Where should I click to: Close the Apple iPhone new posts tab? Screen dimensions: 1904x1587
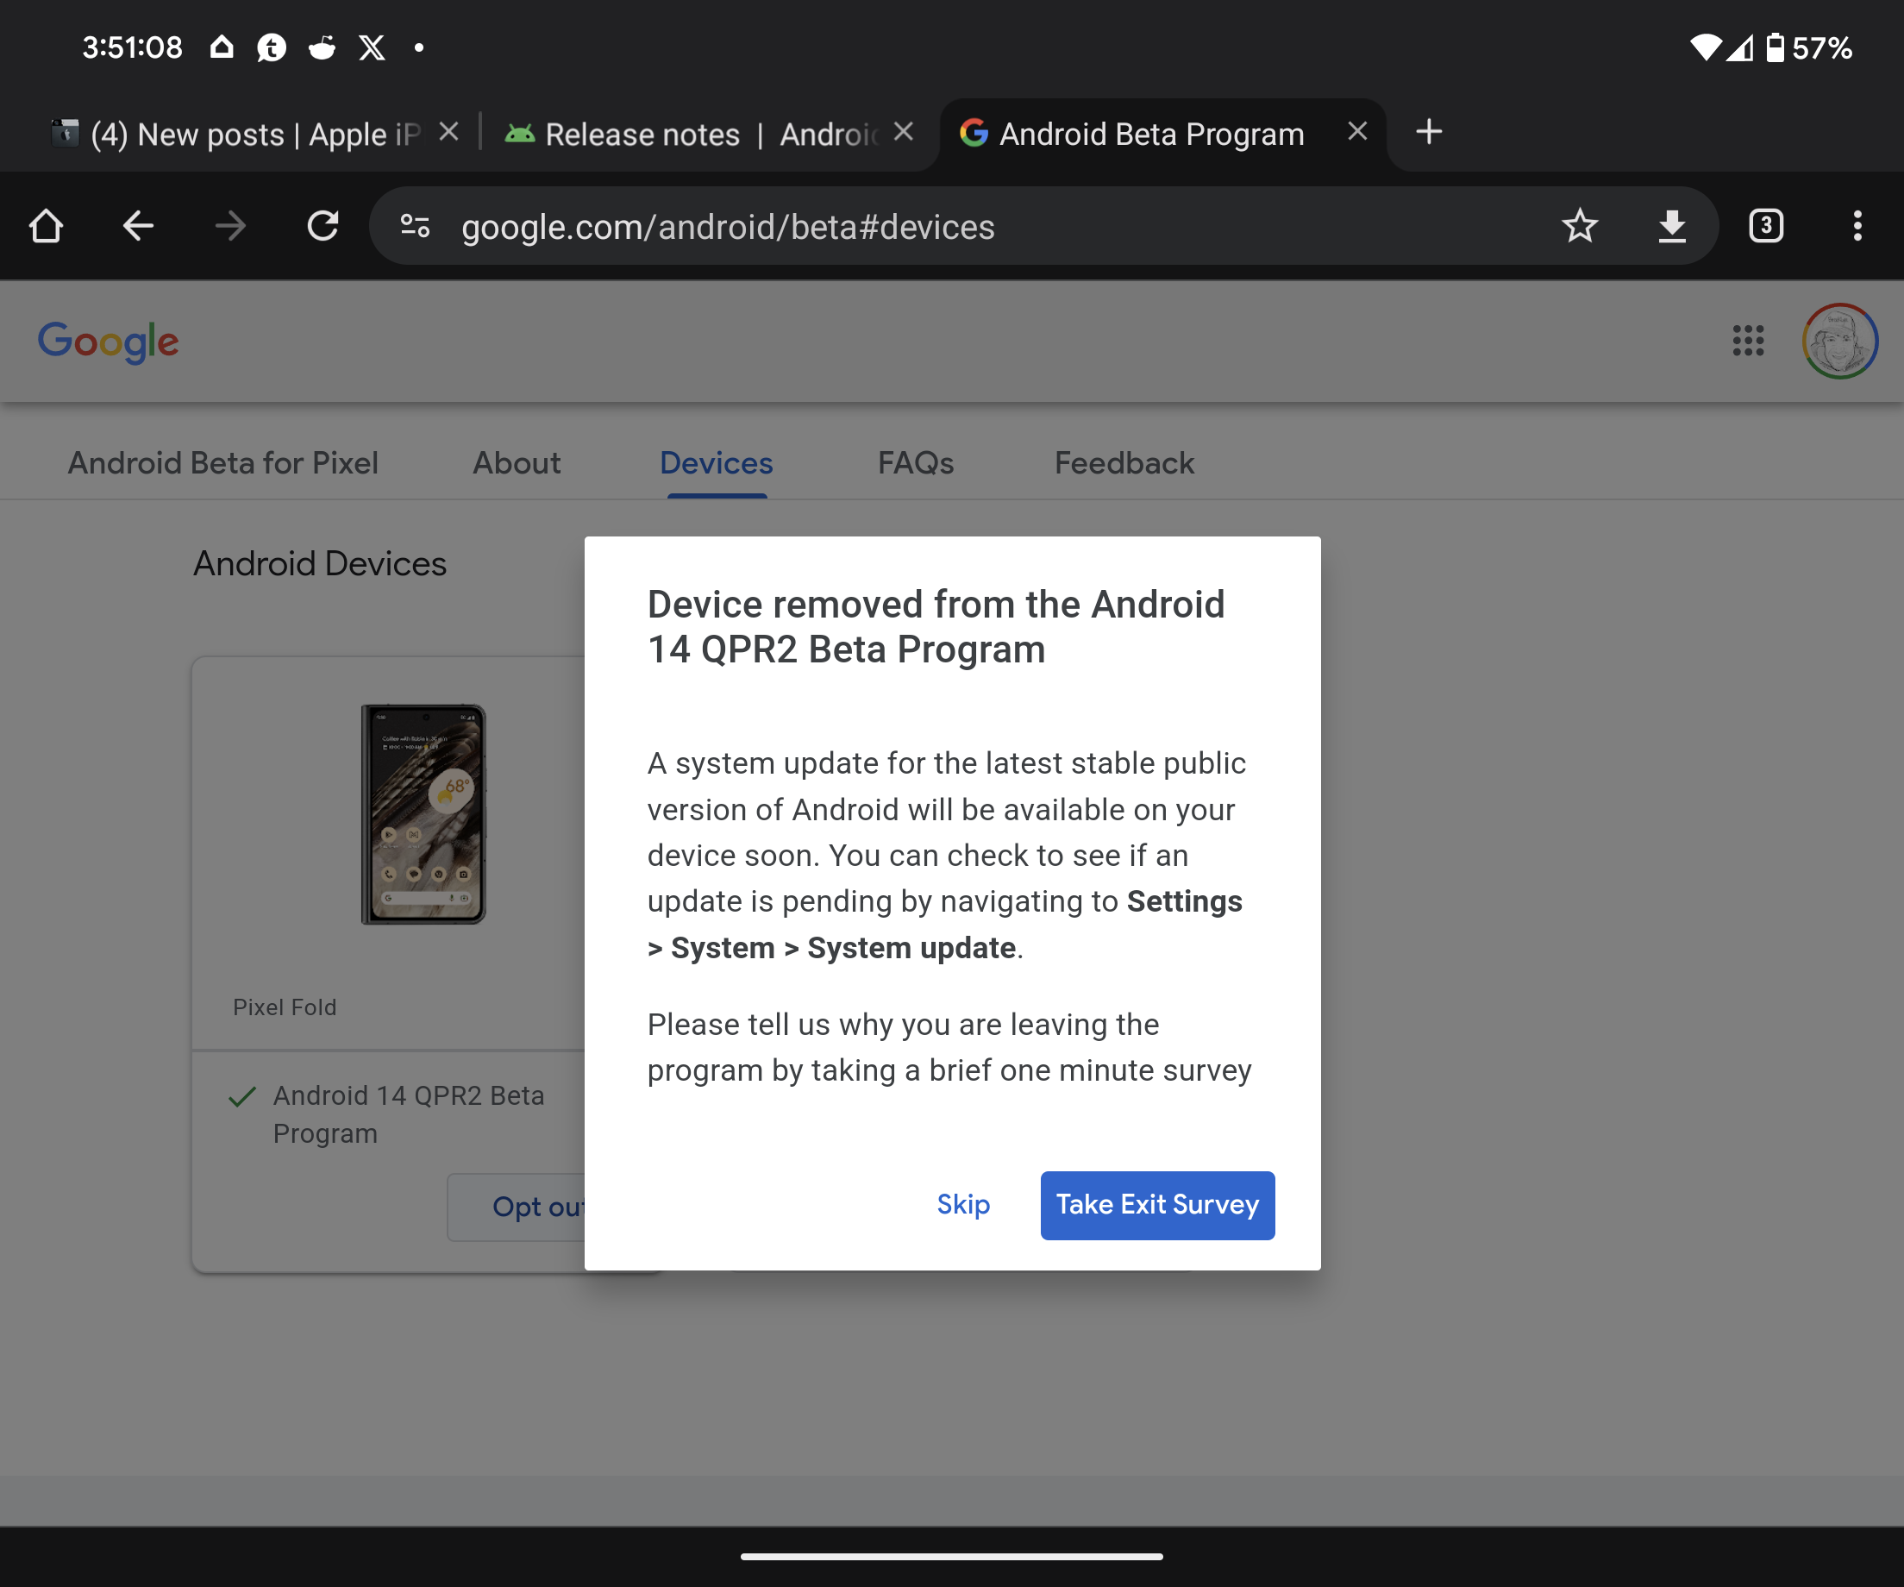[x=448, y=133]
